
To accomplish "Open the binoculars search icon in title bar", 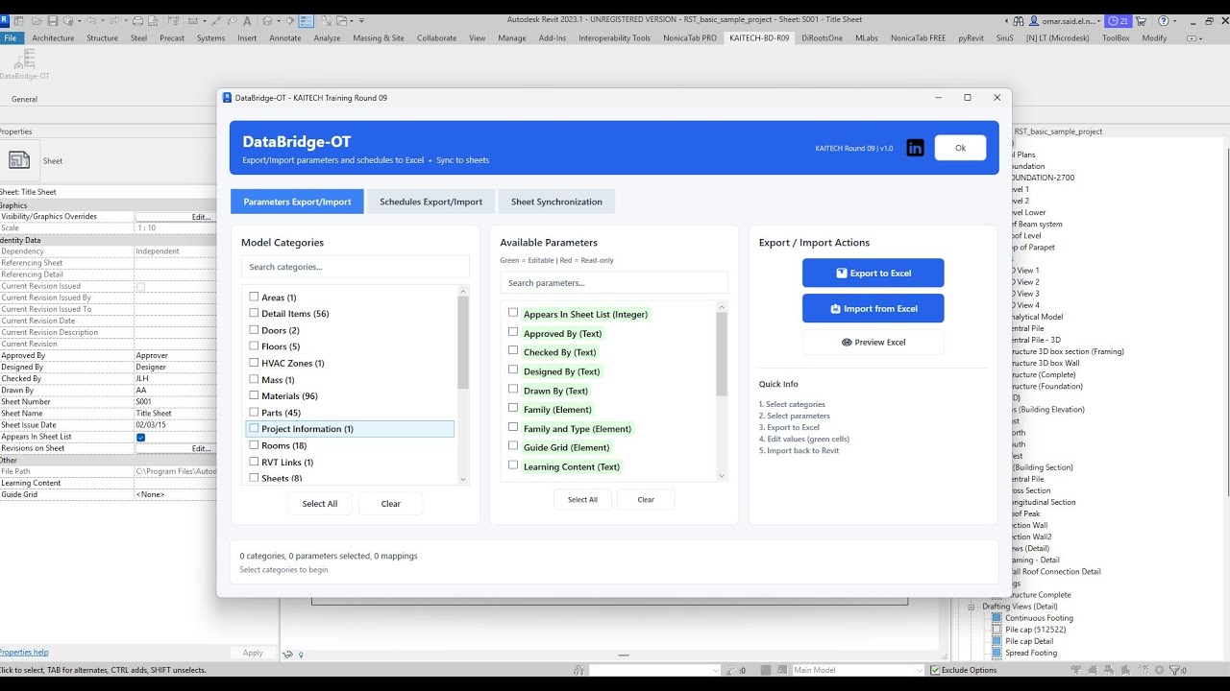I will [x=1020, y=20].
